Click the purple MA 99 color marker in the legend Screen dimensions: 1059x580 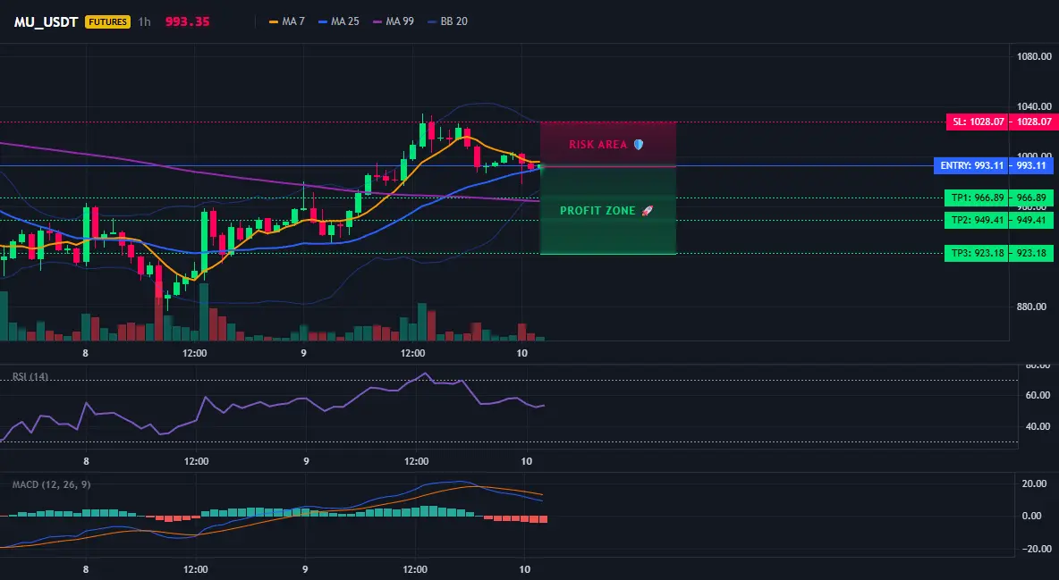point(377,21)
